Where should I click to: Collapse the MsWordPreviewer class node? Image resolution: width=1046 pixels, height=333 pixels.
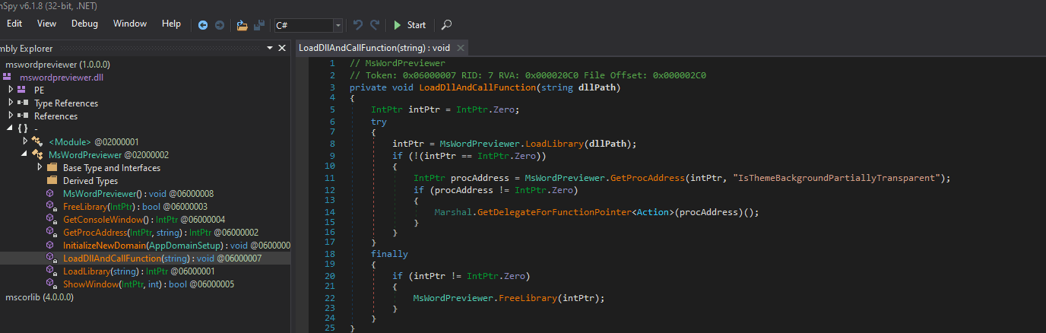pos(25,154)
